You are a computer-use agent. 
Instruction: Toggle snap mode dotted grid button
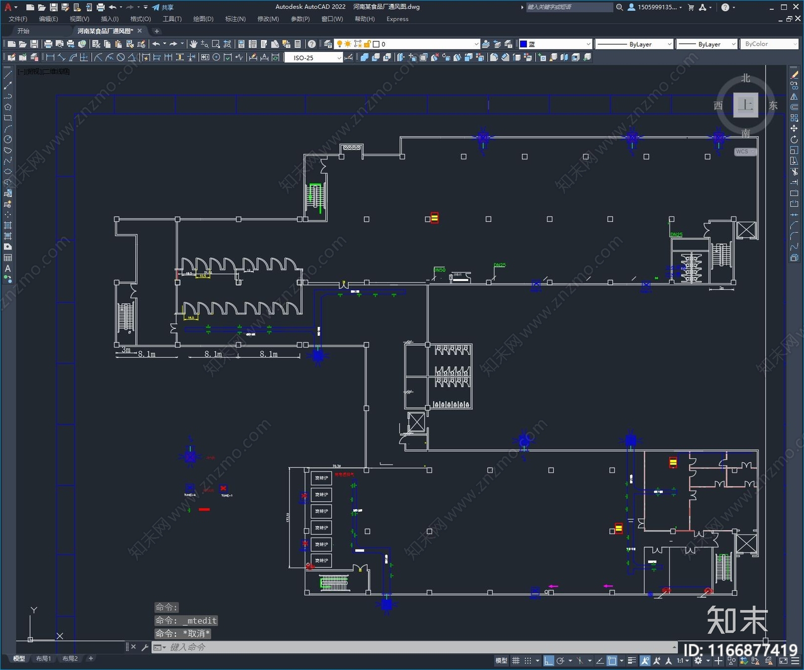click(528, 661)
